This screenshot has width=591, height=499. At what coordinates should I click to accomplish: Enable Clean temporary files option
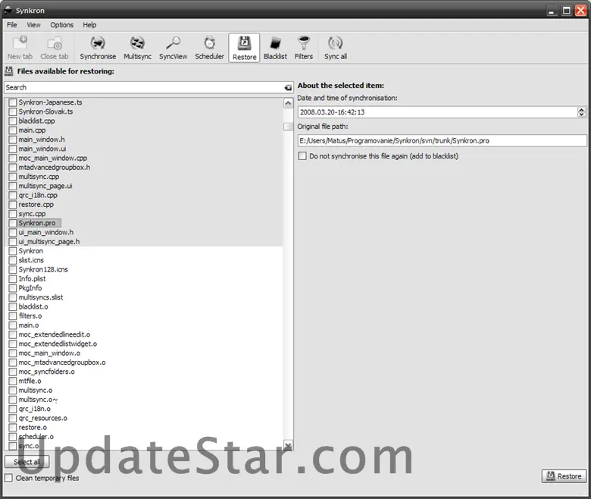point(8,478)
